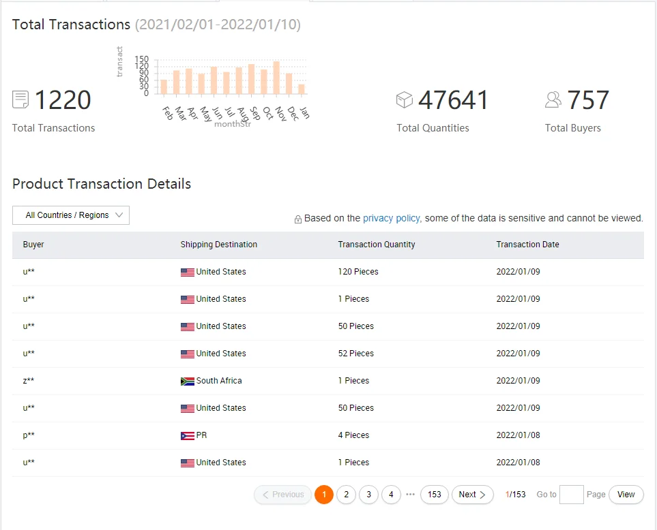Go to page 3
The width and height of the screenshot is (657, 530).
[368, 495]
